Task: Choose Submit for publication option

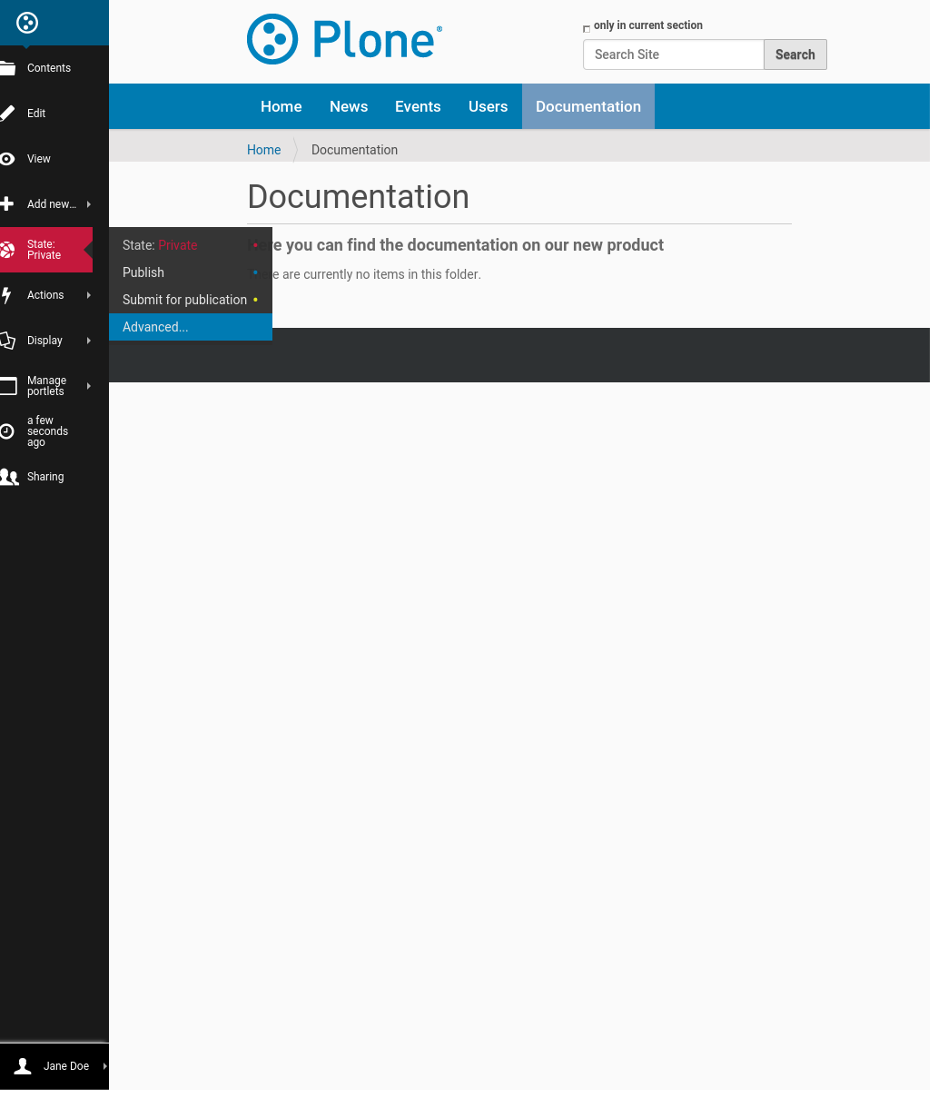Action: (184, 300)
